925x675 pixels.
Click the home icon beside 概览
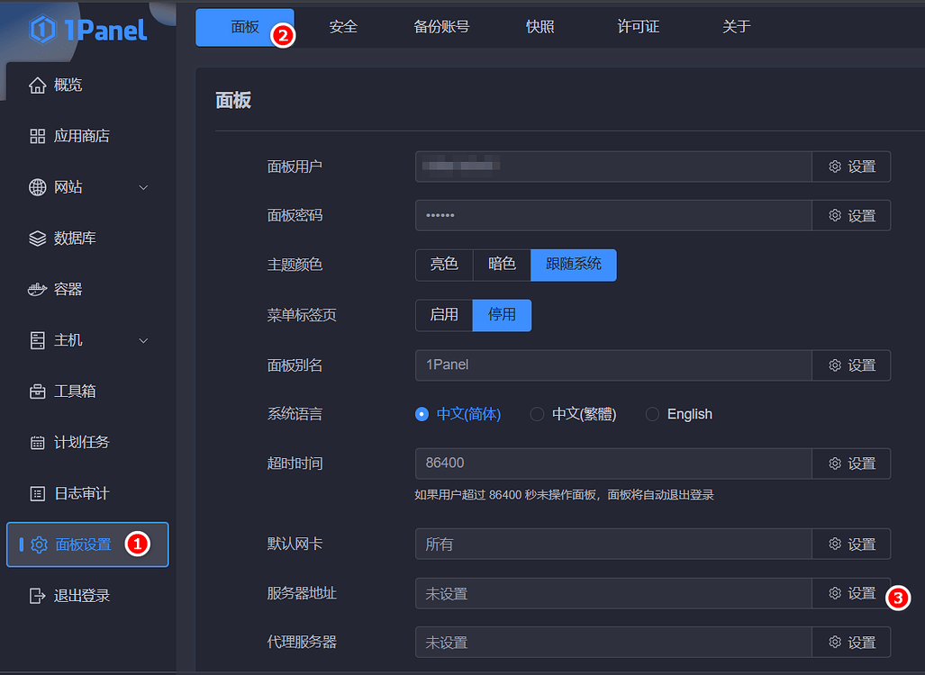(37, 85)
